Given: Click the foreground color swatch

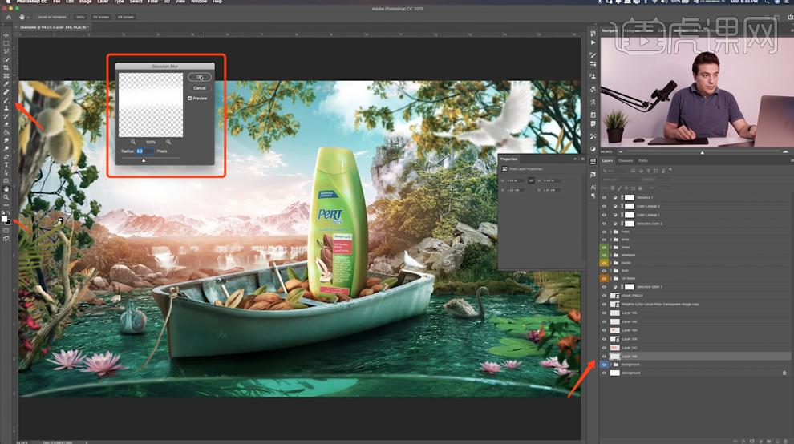Looking at the screenshot, I should point(4,219).
